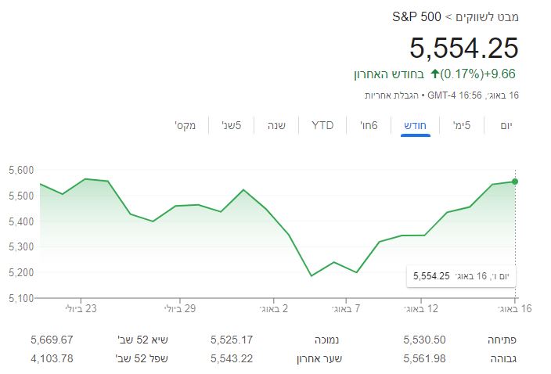Open the 6חו' six-month tab
551x374 pixels.
point(369,125)
